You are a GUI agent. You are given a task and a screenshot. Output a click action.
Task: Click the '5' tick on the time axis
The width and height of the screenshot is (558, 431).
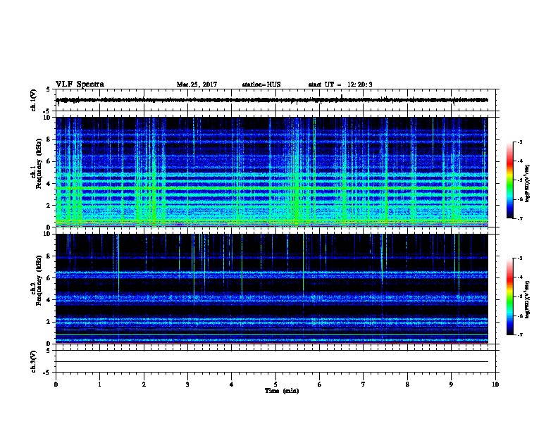(x=275, y=385)
